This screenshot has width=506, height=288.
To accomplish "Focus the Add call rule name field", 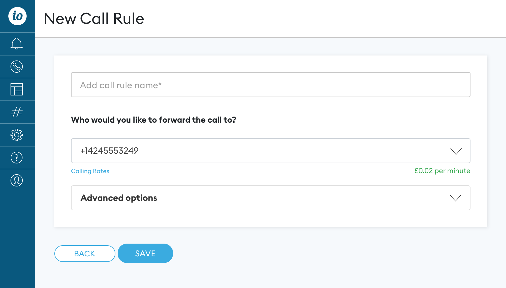I will (x=270, y=85).
